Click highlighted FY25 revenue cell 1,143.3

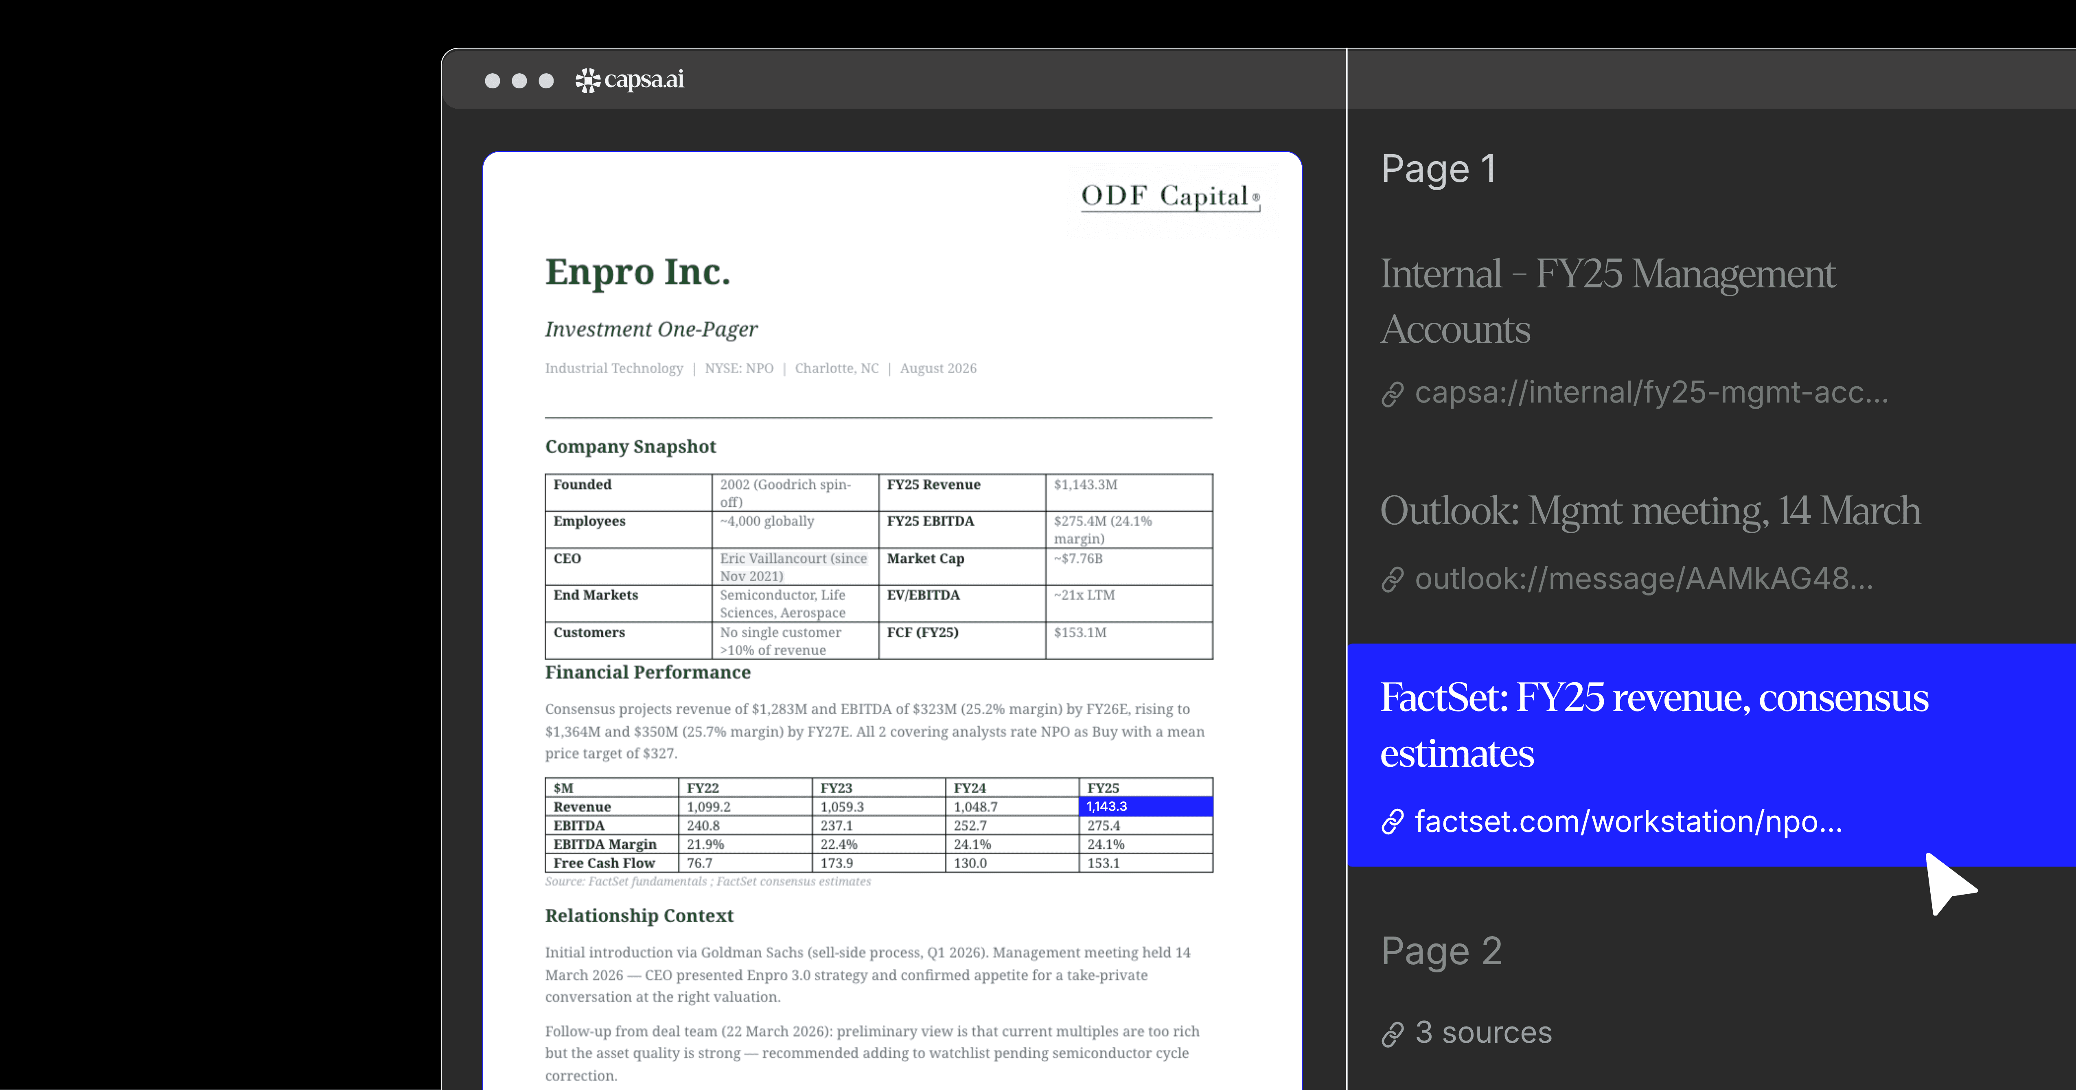pyautogui.click(x=1145, y=806)
